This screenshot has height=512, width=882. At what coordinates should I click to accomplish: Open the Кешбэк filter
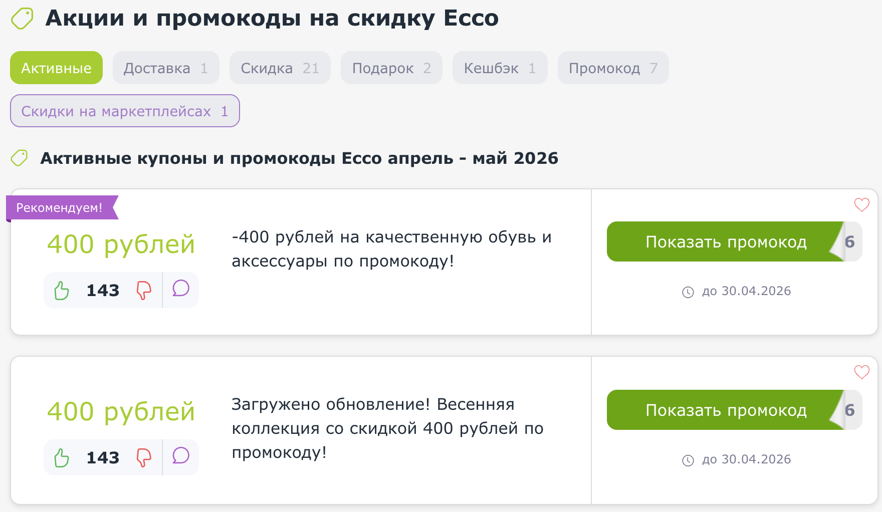[x=500, y=68]
